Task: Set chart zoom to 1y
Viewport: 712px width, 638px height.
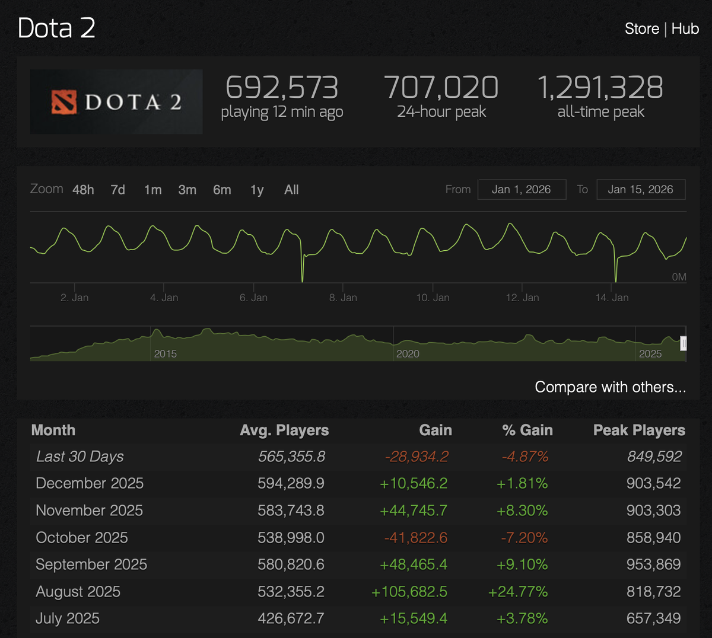Action: (x=257, y=190)
